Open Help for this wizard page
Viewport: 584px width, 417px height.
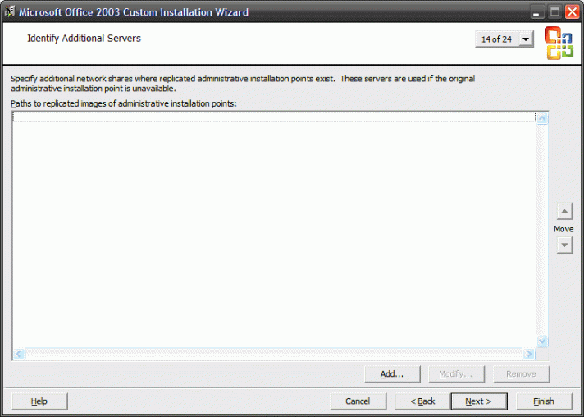click(39, 401)
